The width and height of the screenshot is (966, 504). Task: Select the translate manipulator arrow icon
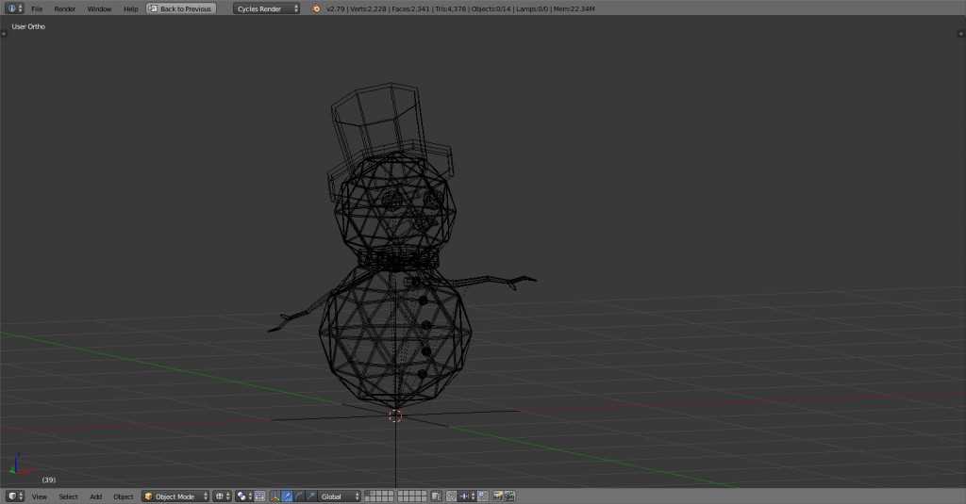coord(287,496)
